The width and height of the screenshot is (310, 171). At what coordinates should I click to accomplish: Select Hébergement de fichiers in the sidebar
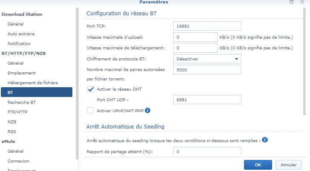32,83
